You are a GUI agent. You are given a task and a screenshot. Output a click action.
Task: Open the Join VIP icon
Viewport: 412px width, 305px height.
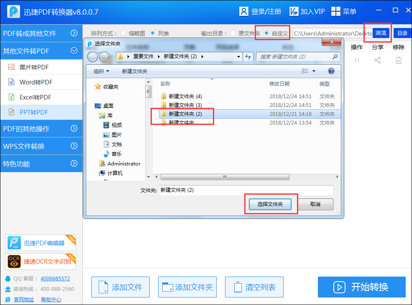tap(294, 12)
